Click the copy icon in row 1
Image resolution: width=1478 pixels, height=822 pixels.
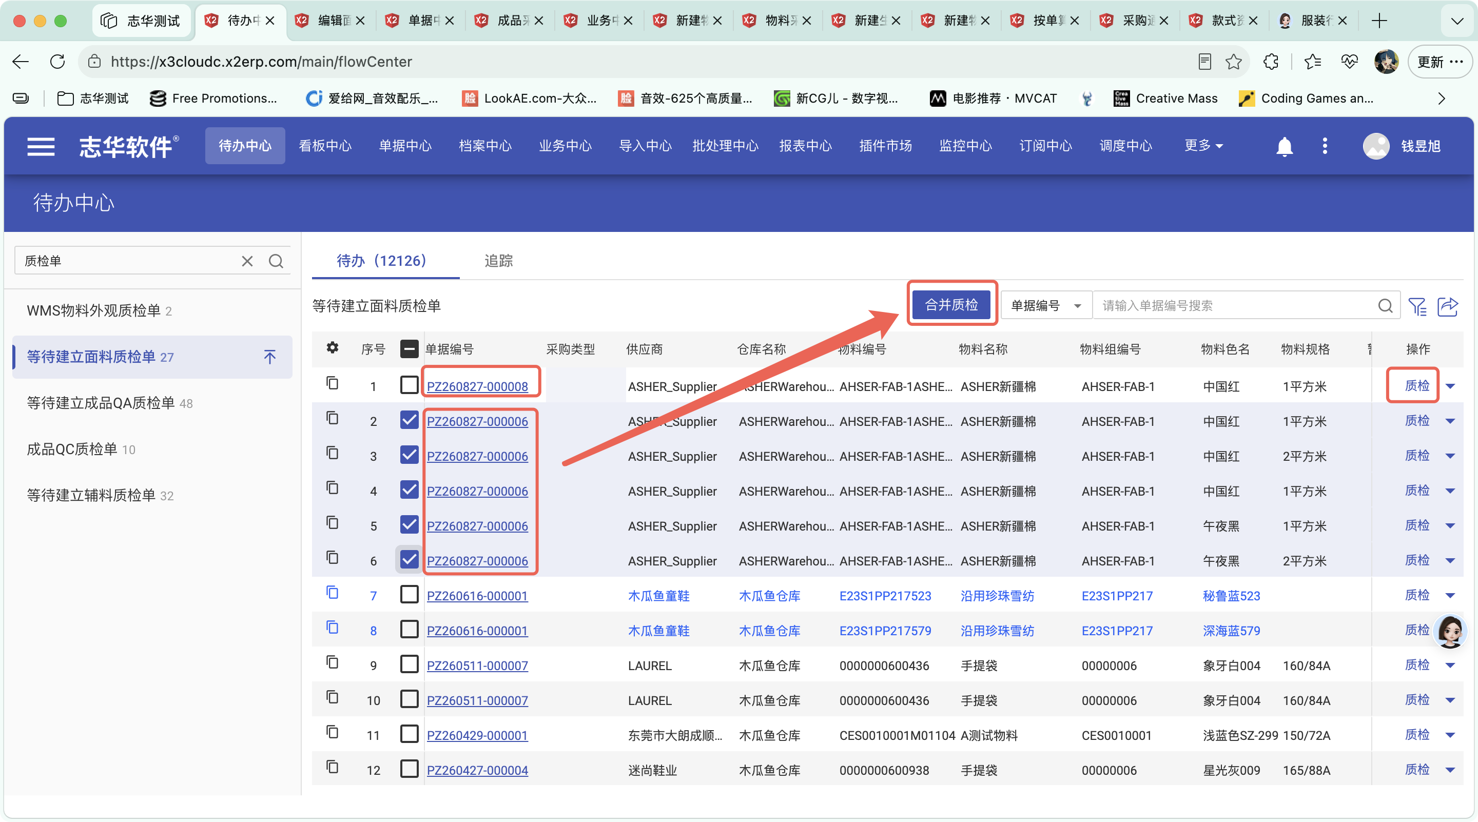[x=332, y=383]
